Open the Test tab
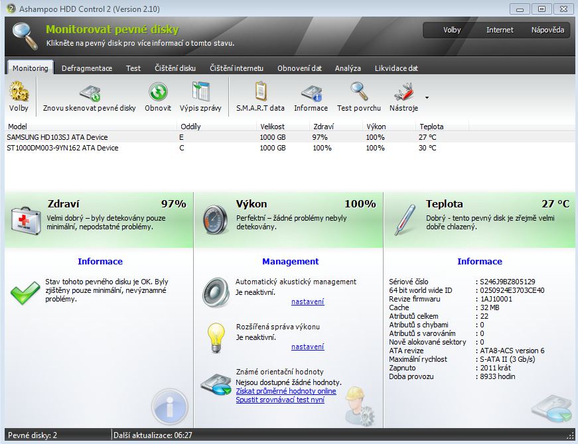This screenshot has height=444, width=578. 133,68
